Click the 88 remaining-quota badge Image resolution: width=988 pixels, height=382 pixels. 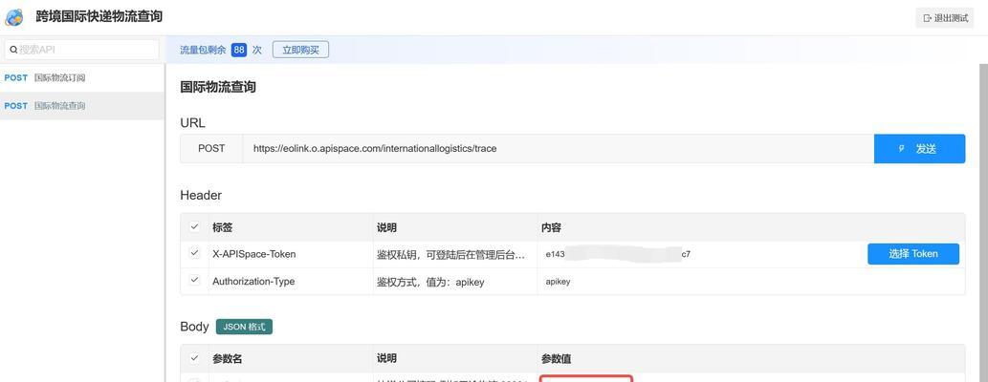[239, 50]
